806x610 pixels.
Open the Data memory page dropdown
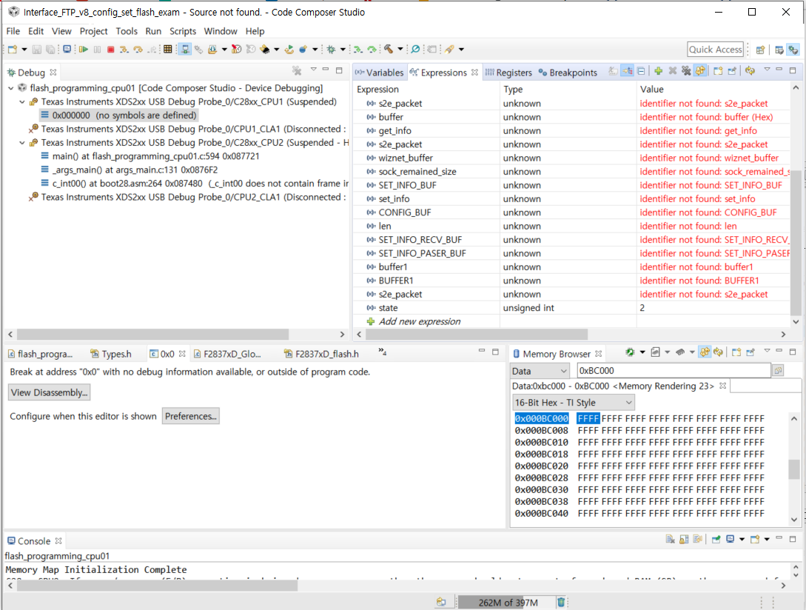(x=540, y=371)
